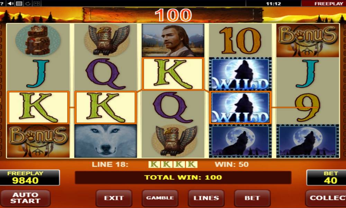The width and height of the screenshot is (346, 208).
Task: Click the bearded man portrait symbol
Action: click(173, 41)
